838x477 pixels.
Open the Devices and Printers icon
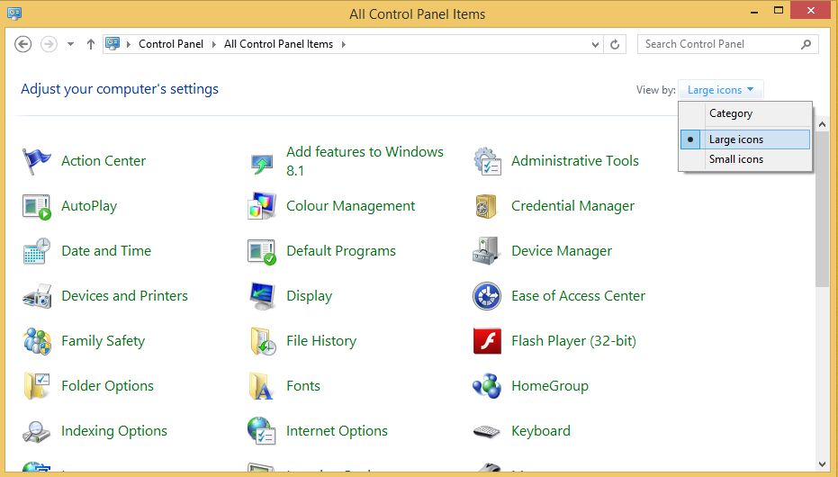point(37,296)
